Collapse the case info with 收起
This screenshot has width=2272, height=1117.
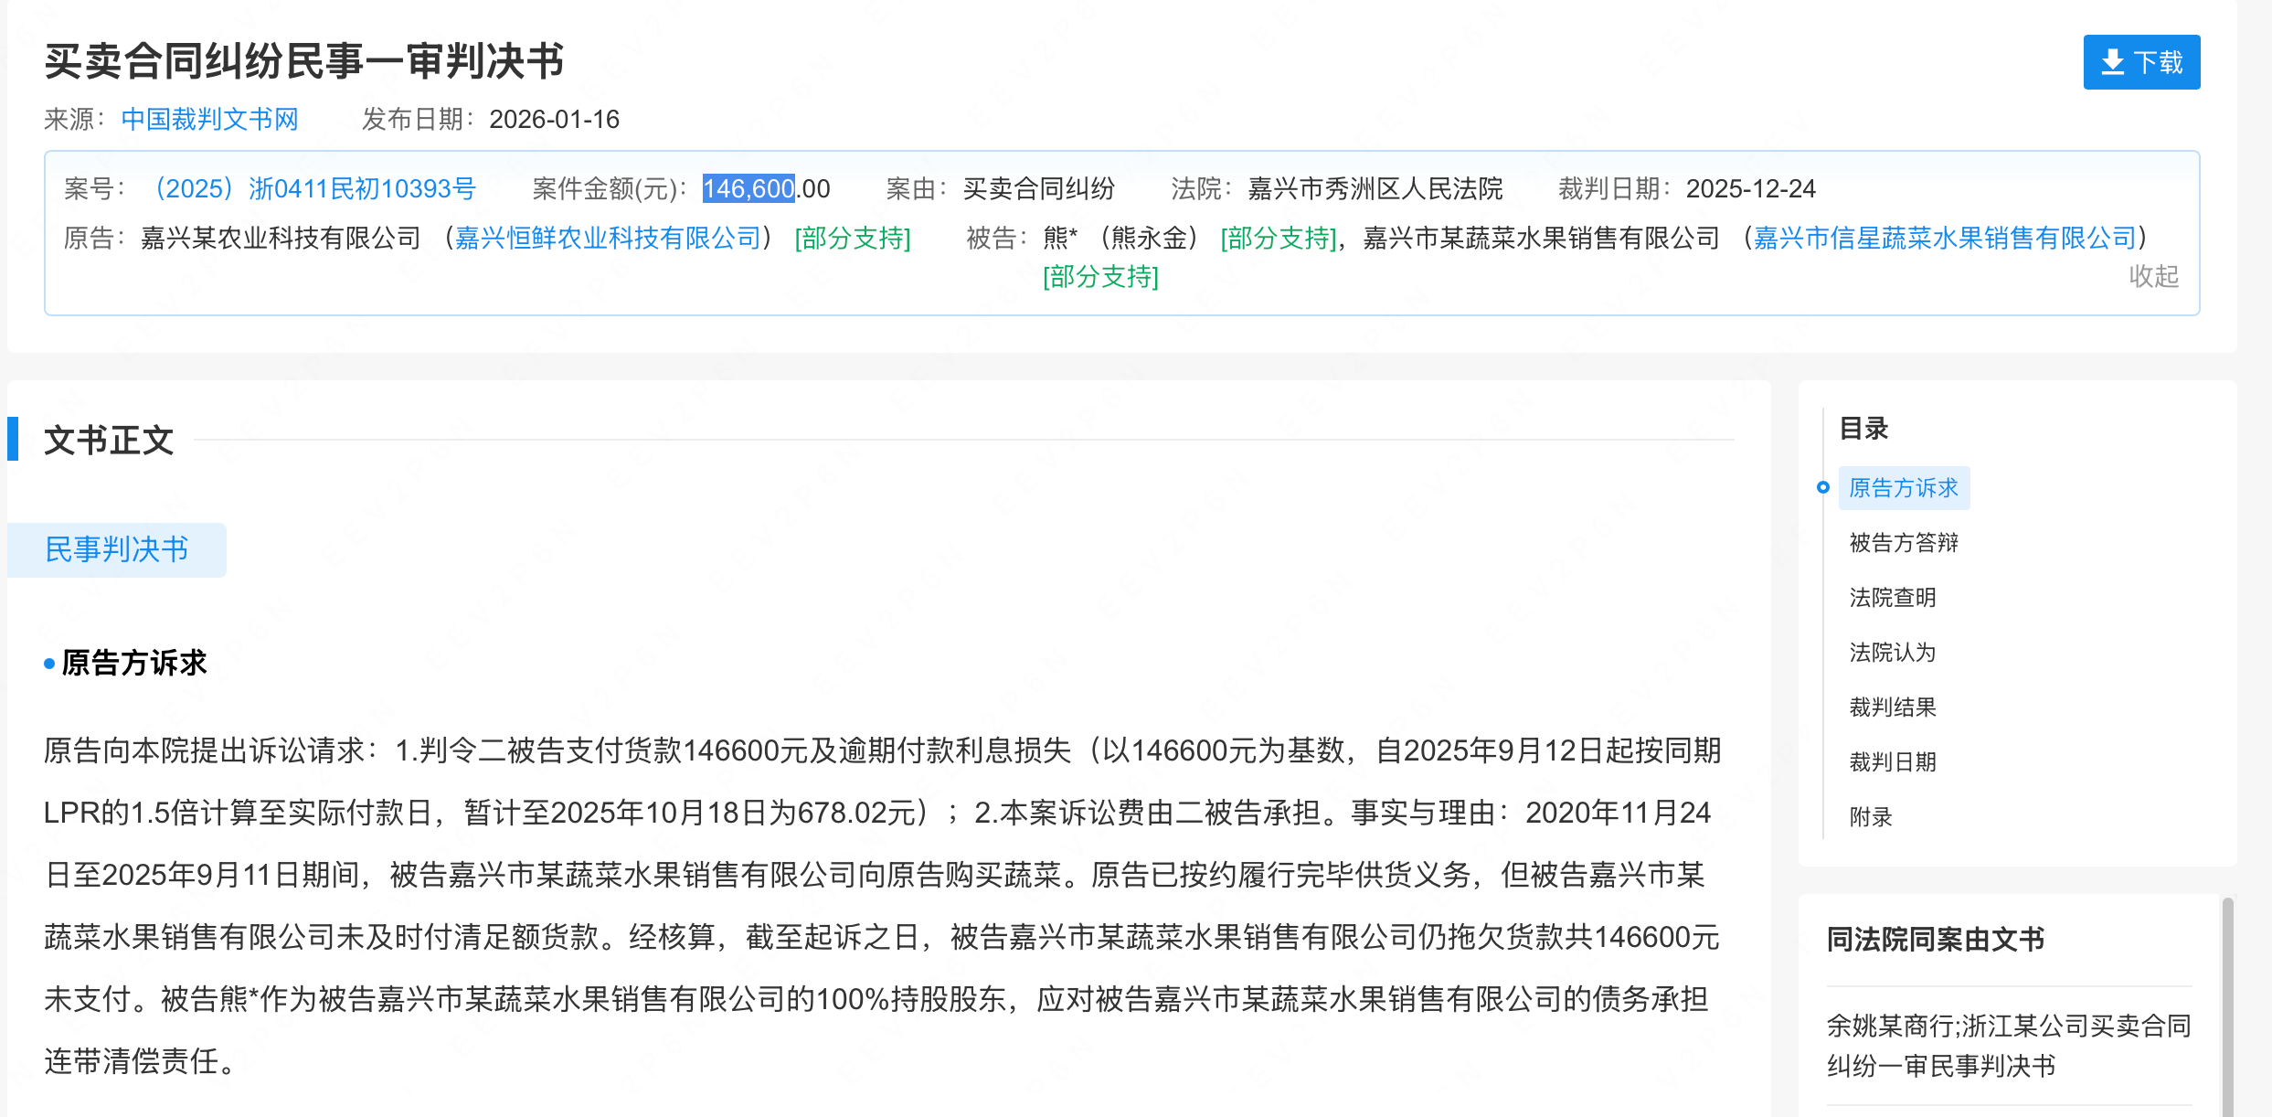click(x=2153, y=276)
